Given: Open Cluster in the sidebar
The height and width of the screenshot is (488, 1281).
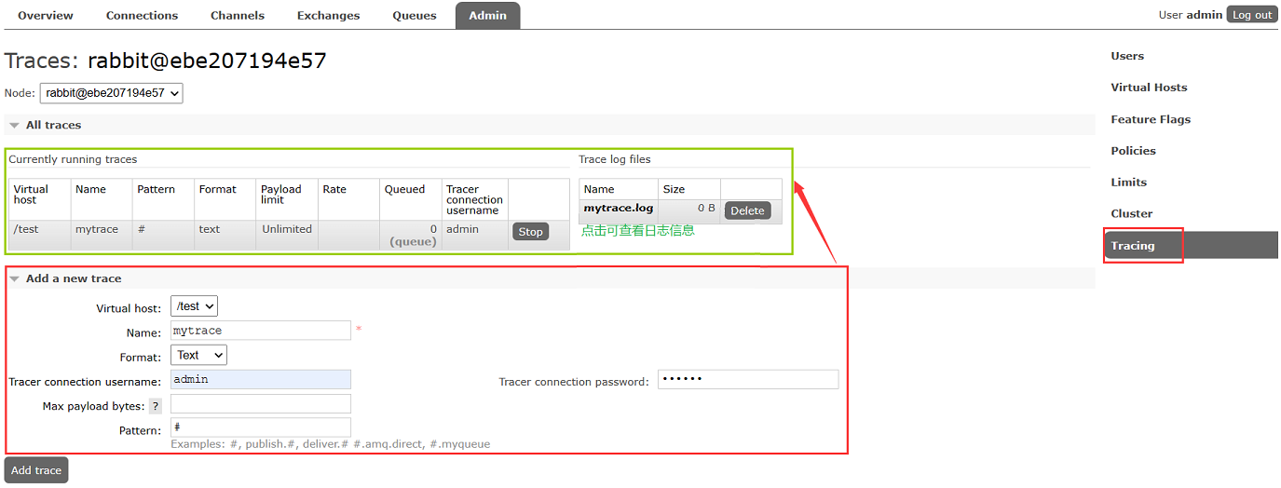Looking at the screenshot, I should [1131, 213].
